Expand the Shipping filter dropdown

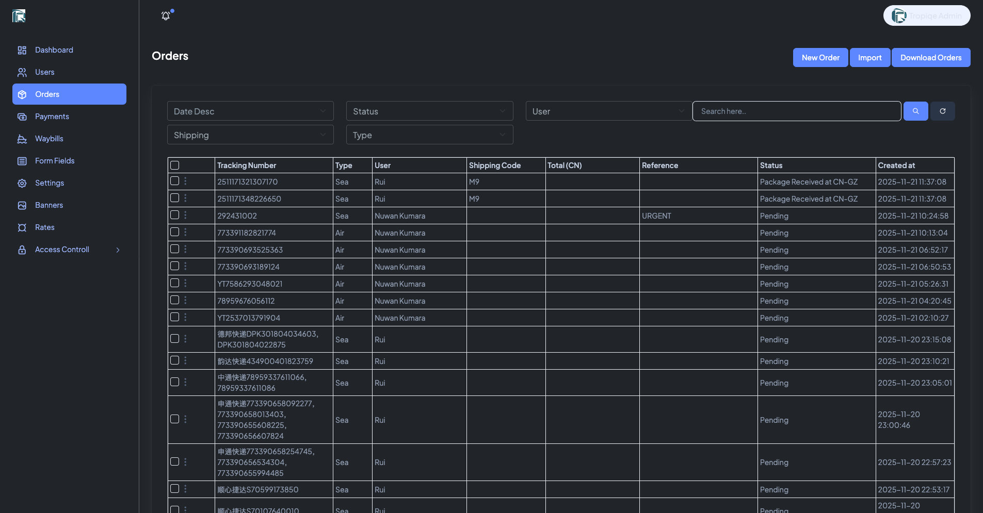pyautogui.click(x=250, y=135)
